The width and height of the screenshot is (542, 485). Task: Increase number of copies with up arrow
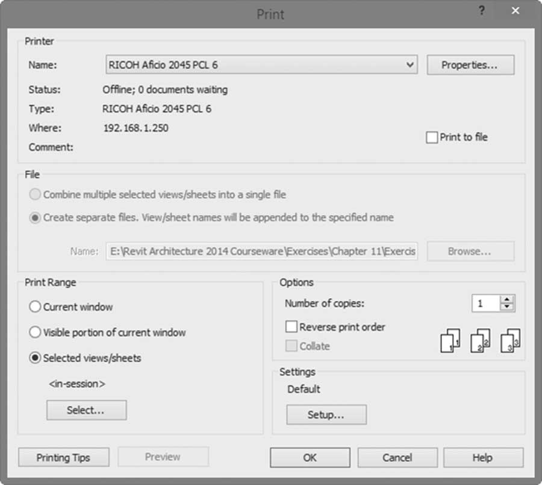tap(507, 299)
